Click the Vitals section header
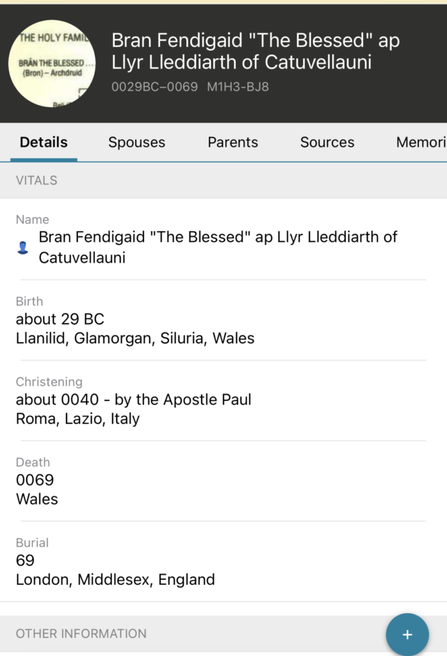 pyautogui.click(x=37, y=181)
